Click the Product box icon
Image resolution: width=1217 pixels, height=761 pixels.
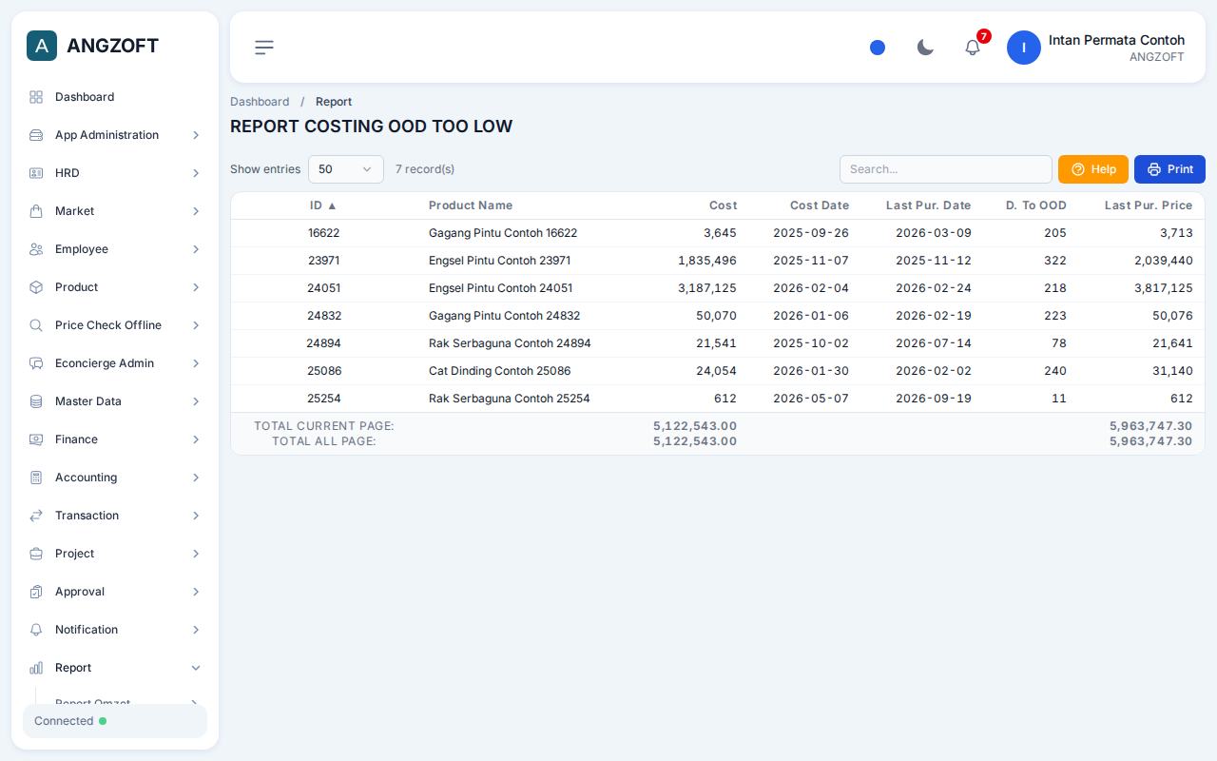tap(36, 287)
